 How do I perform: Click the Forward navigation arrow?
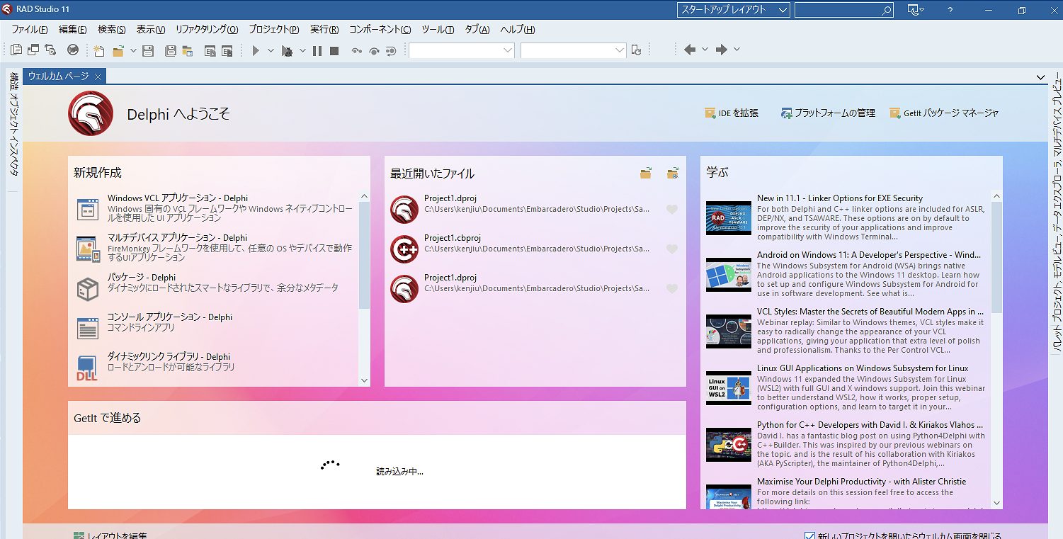(722, 50)
